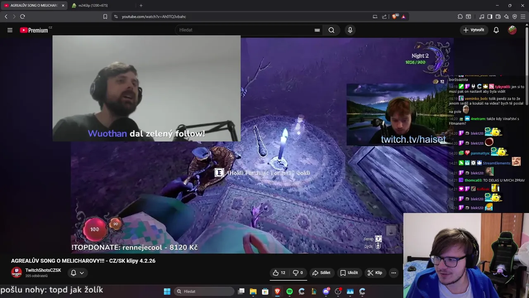Image resolution: width=529 pixels, height=298 pixels.
Task: Open a new browser tab
Action: pos(141,5)
